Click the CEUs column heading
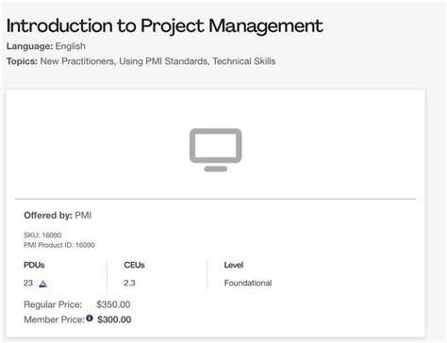447x343 pixels. click(134, 265)
